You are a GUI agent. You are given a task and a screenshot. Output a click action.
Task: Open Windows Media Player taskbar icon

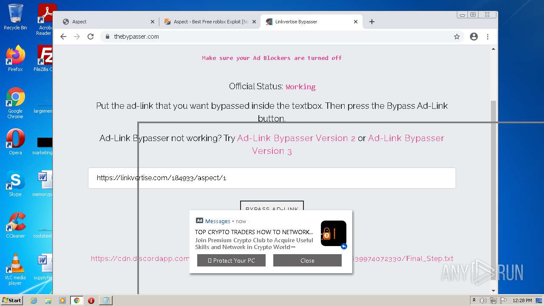click(x=62, y=300)
